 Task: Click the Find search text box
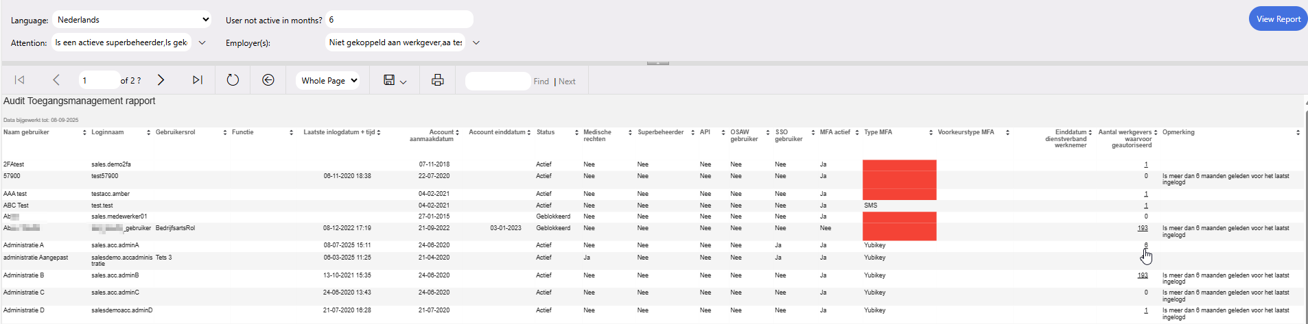[x=498, y=81]
